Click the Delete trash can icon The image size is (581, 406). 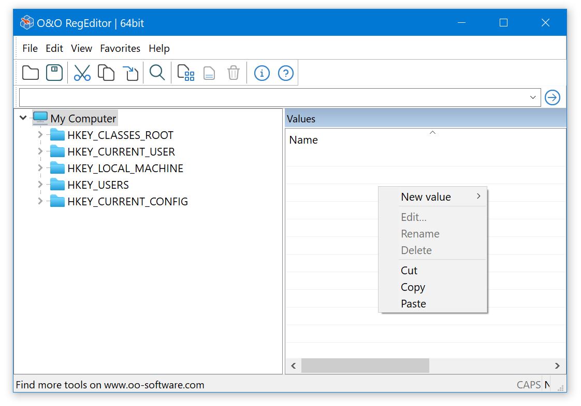pyautogui.click(x=234, y=73)
